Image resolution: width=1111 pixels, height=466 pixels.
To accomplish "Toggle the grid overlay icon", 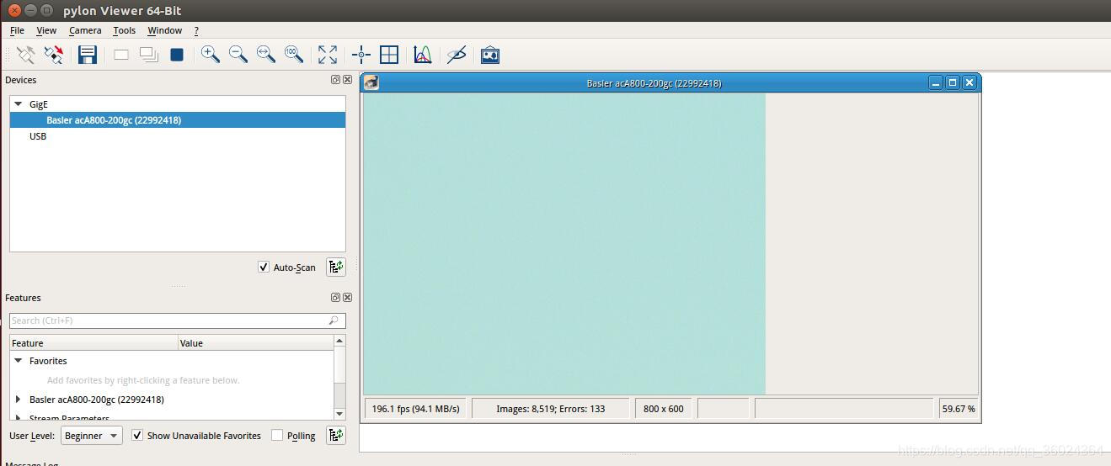I will (389, 55).
